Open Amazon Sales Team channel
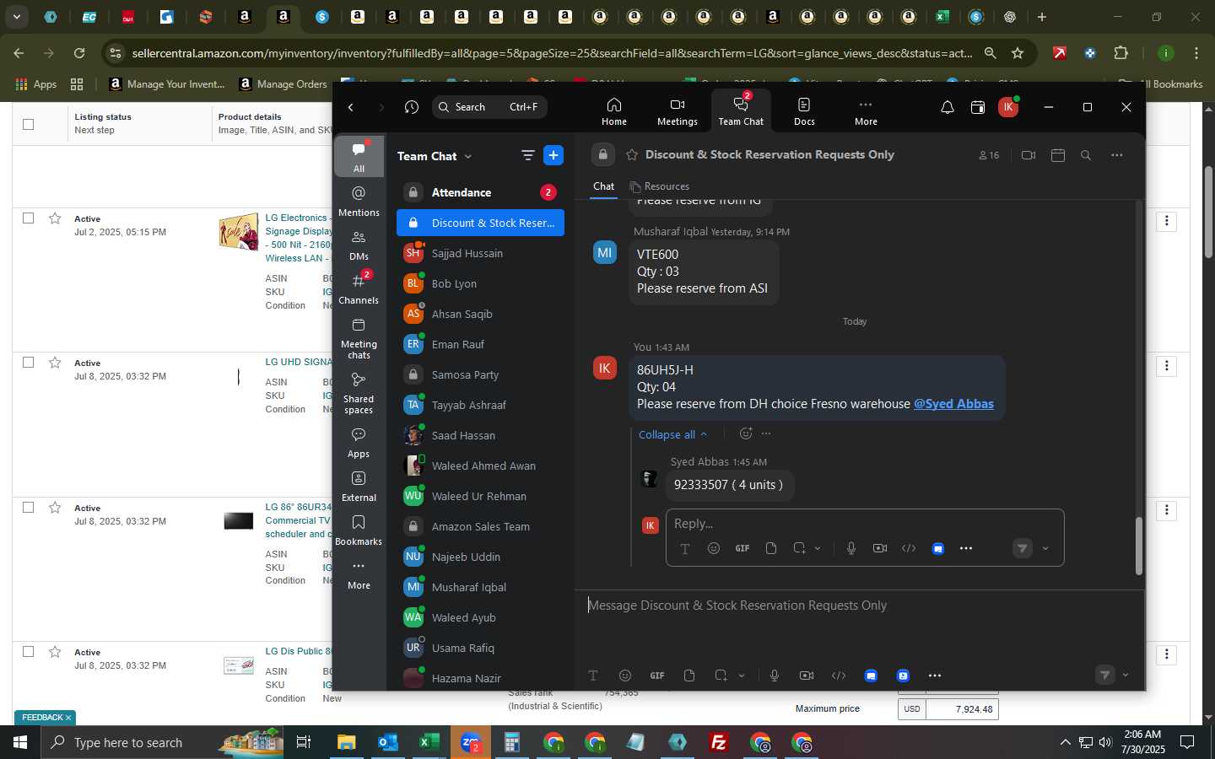Screen dimensions: 1215x759 480,526
